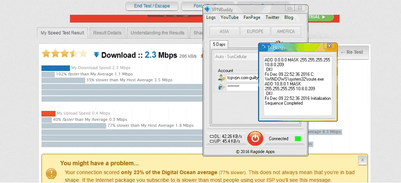Click the TCPLogs window title icon

[x=263, y=47]
